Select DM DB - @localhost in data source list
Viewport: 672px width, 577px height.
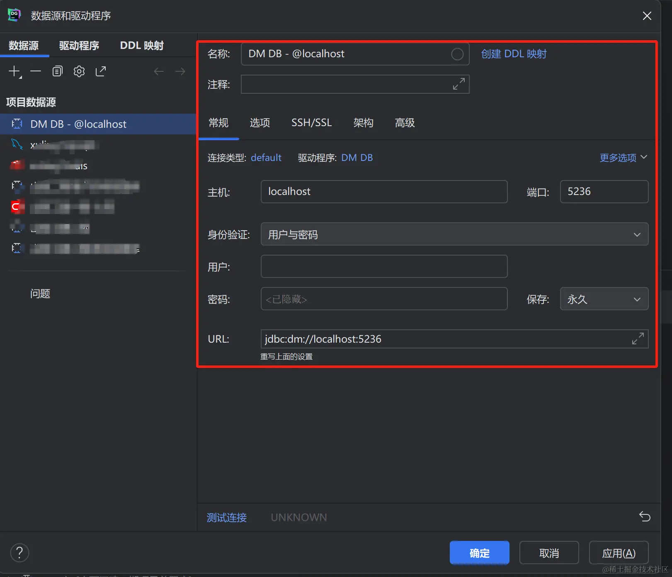(98, 124)
